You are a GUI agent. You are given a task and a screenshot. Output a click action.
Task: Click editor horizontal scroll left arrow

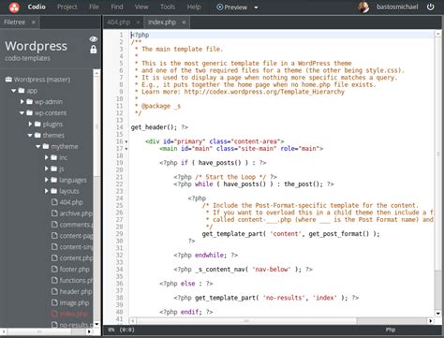click(133, 321)
